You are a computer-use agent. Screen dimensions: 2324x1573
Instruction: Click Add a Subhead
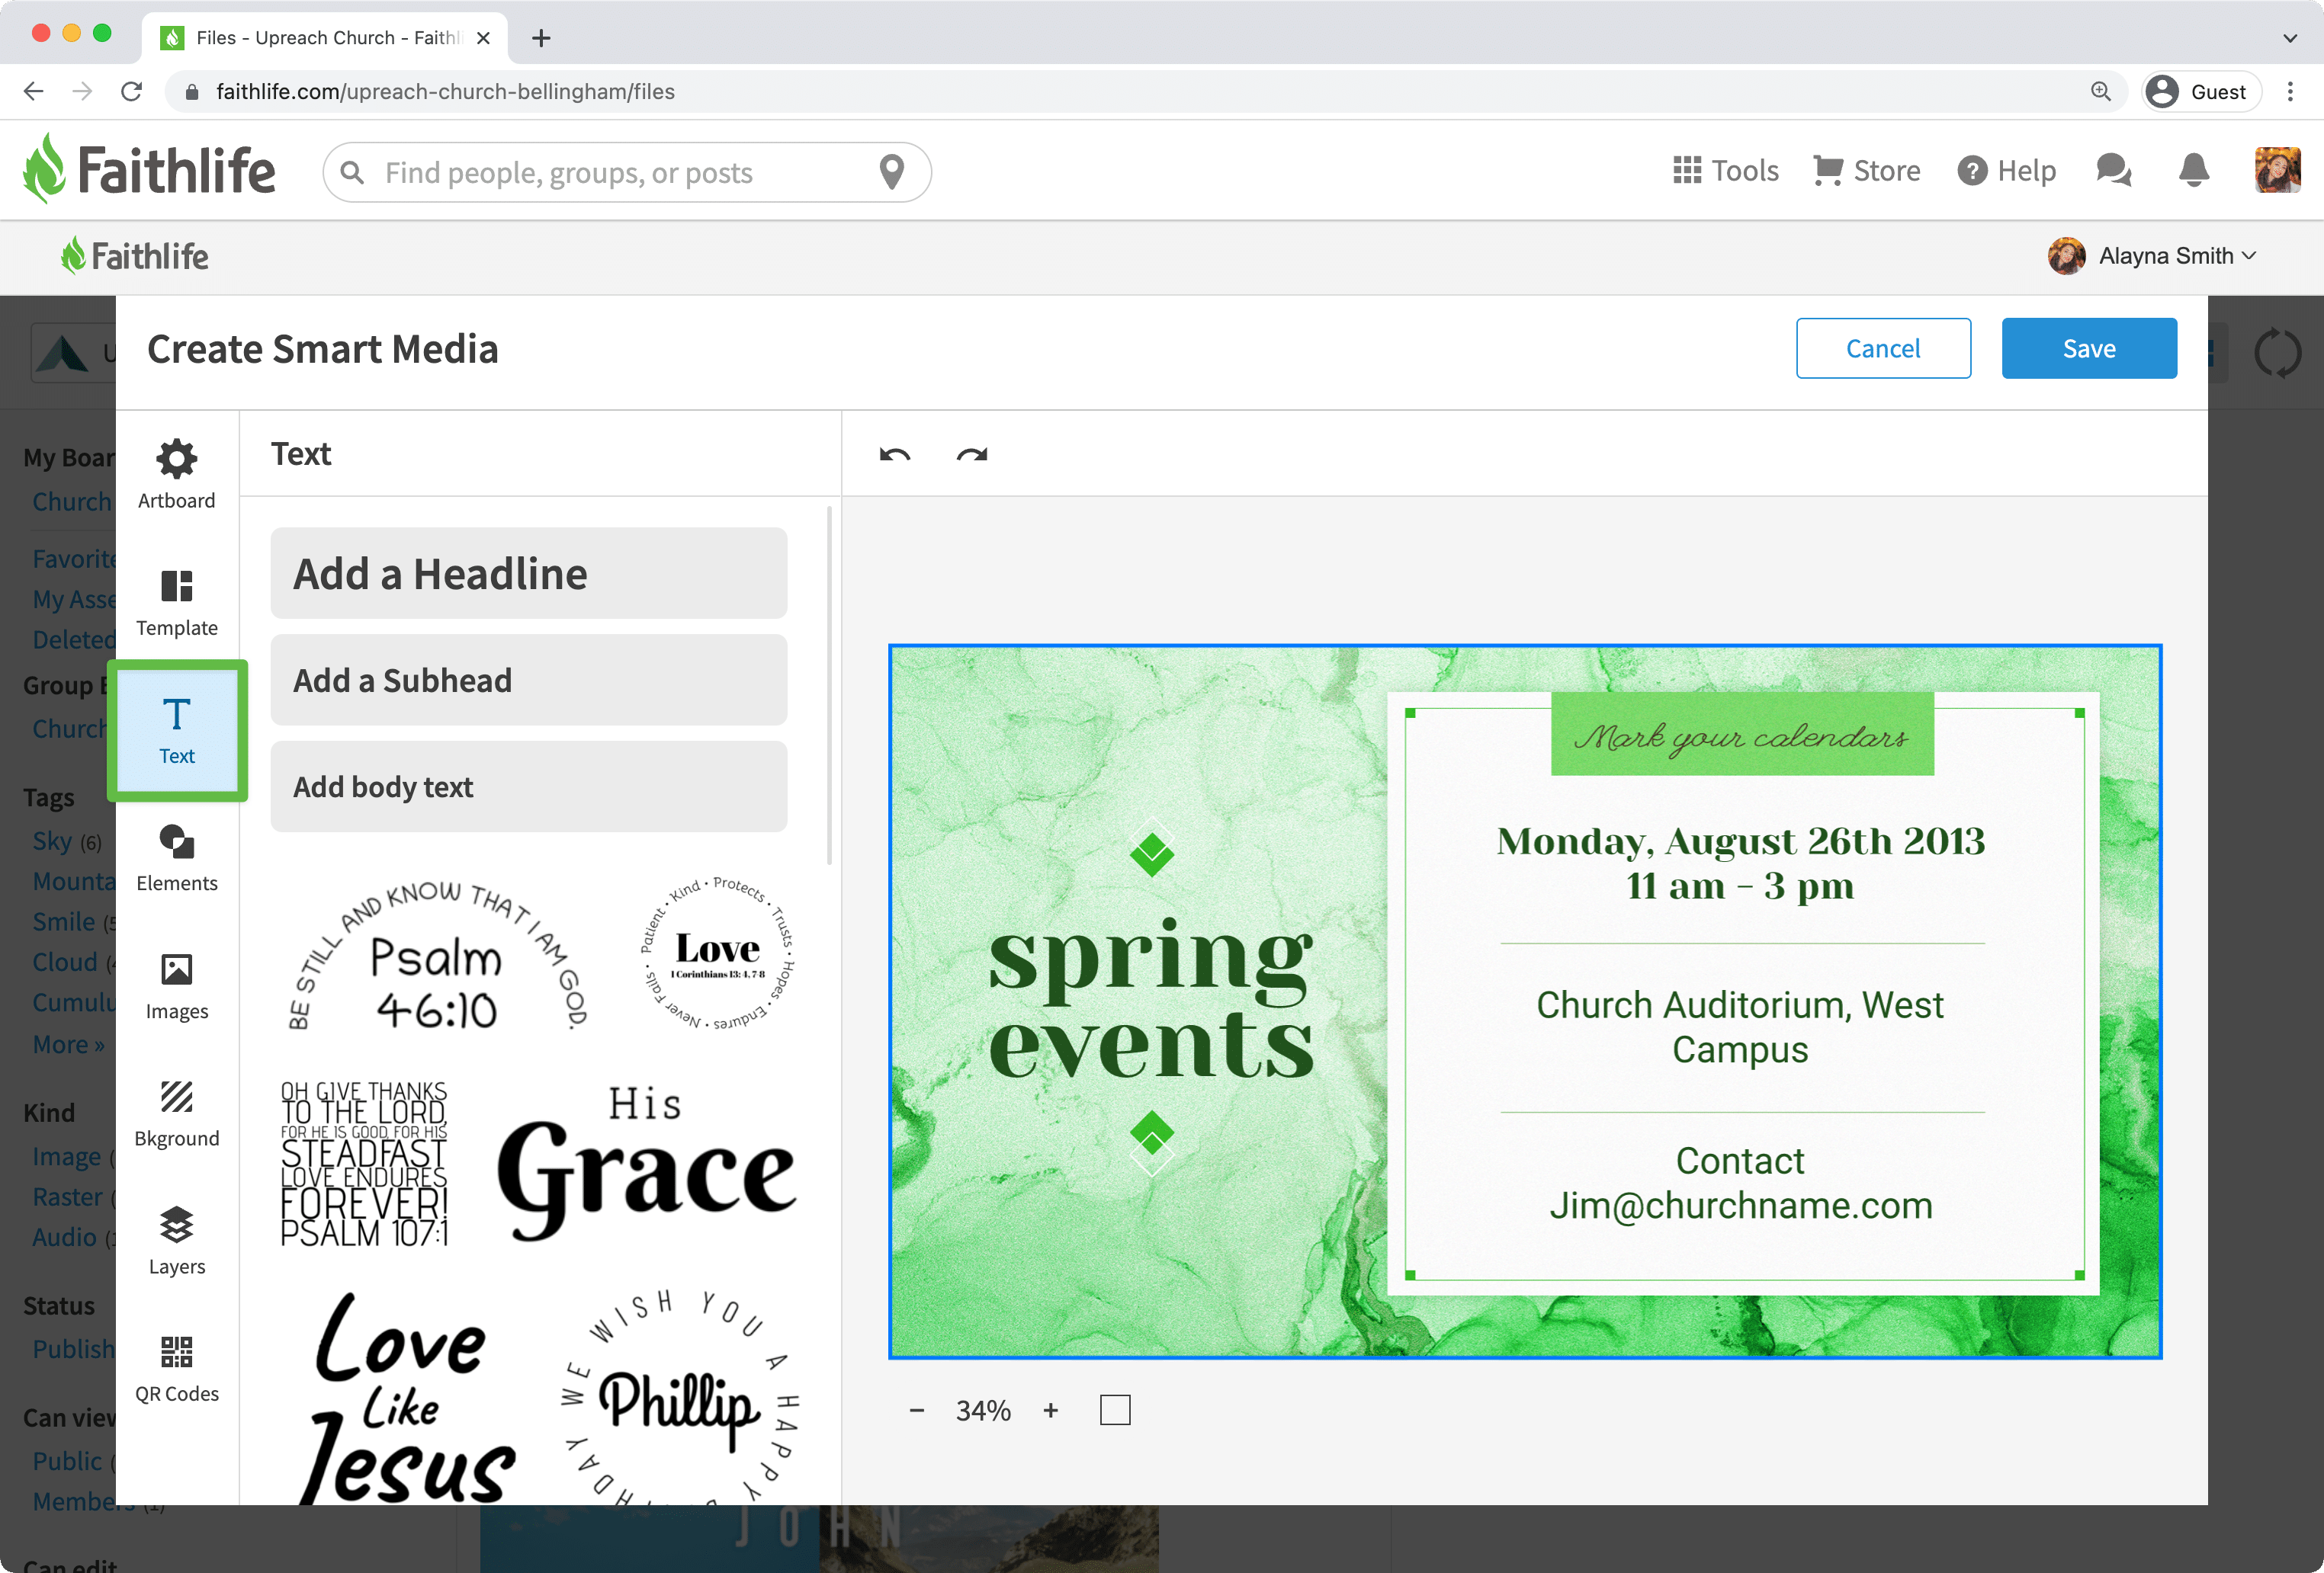[528, 680]
